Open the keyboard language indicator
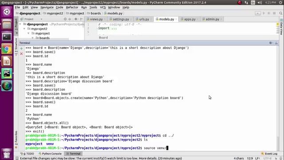Screen dimensions: 284x160 tap(253, 3)
